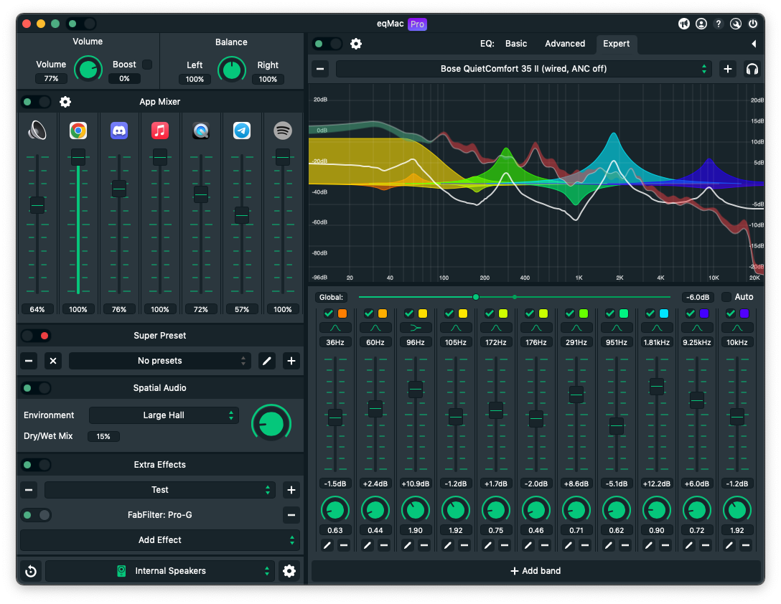Viewport: 781px width, 604px height.
Task: Open the headphone device settings icon
Action: 752,69
